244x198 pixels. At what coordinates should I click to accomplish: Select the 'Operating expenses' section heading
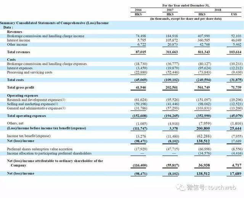[x=22, y=95]
